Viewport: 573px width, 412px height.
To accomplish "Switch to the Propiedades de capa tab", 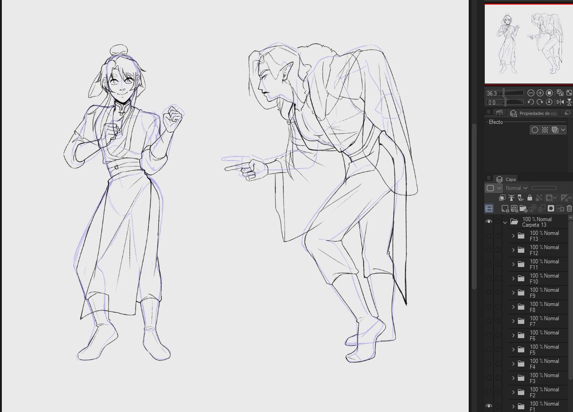I will tap(533, 113).
